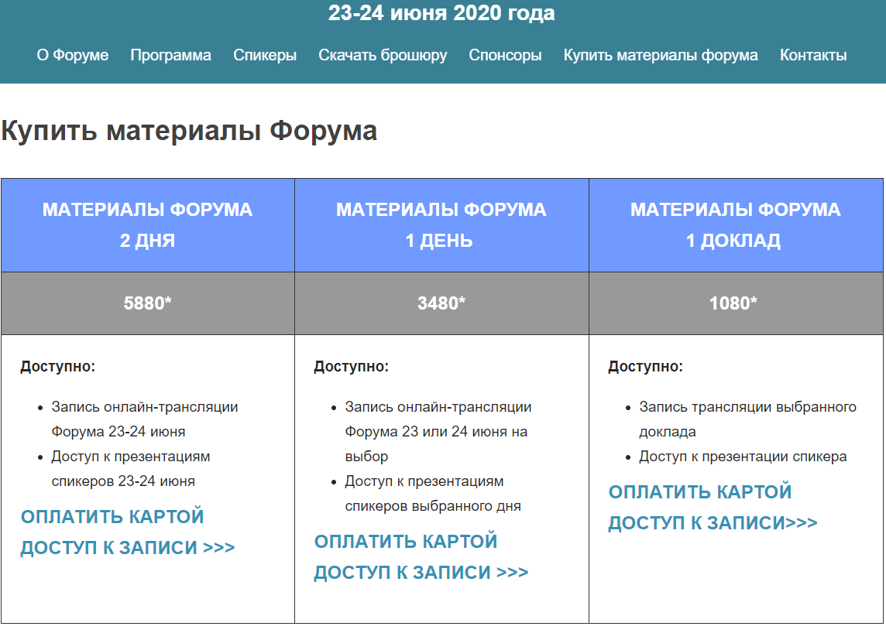Select Купить материалы форума in navigation
Screen dimensions: 886x640
pyautogui.click(x=661, y=55)
